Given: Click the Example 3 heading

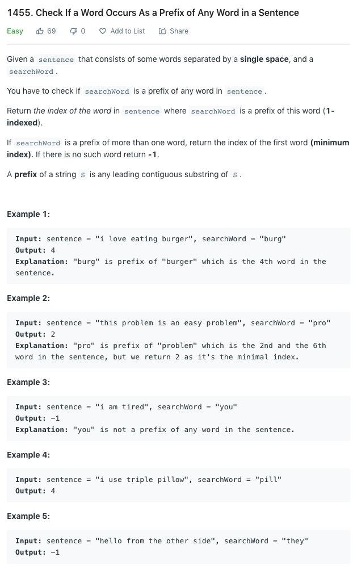Looking at the screenshot, I should click(x=28, y=382).
